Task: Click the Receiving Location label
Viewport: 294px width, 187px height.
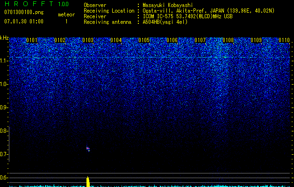Action: [109, 11]
